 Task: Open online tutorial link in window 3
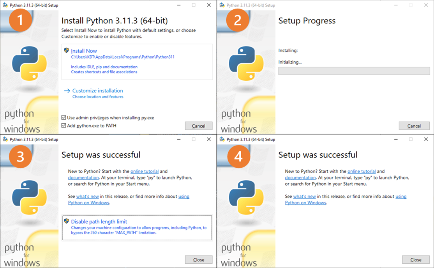click(x=145, y=171)
